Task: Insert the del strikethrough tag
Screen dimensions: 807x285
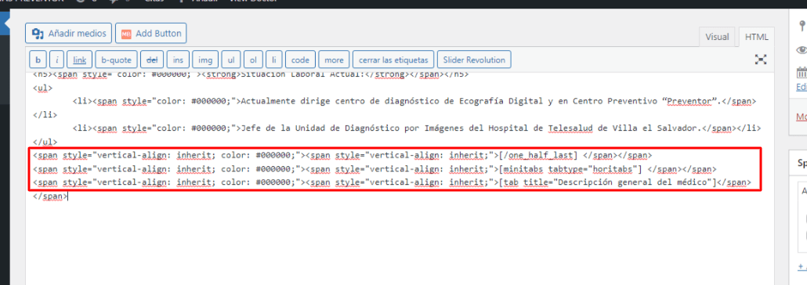Action: 152,60
